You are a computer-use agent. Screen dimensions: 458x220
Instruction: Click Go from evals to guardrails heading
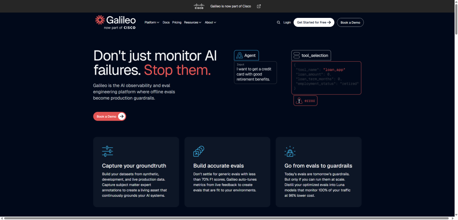click(318, 166)
